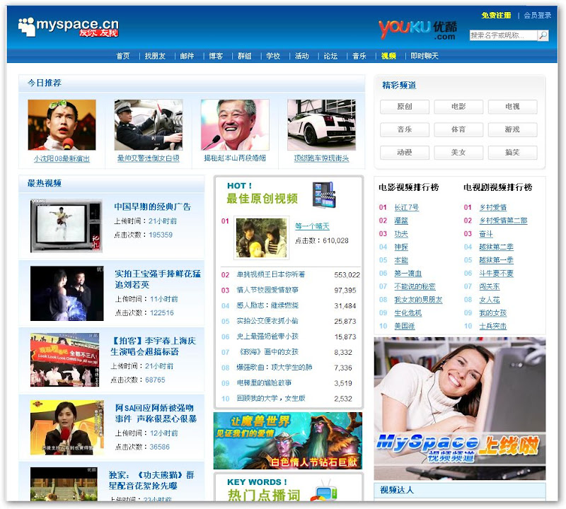Open 活动 in the navigation bar
The height and width of the screenshot is (509, 566).
(302, 56)
